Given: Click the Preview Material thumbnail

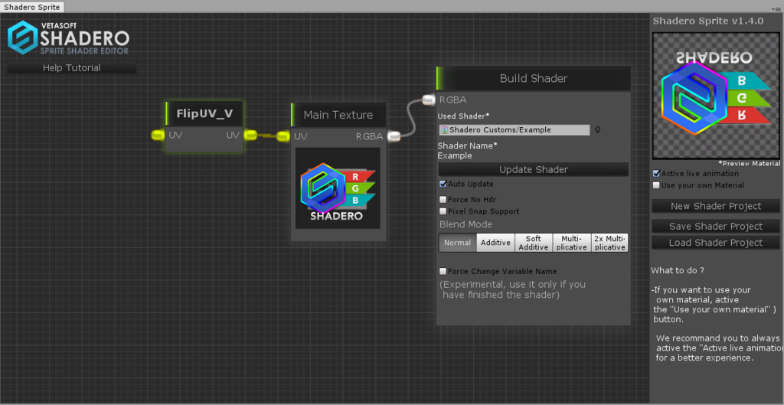Looking at the screenshot, I should tap(716, 95).
